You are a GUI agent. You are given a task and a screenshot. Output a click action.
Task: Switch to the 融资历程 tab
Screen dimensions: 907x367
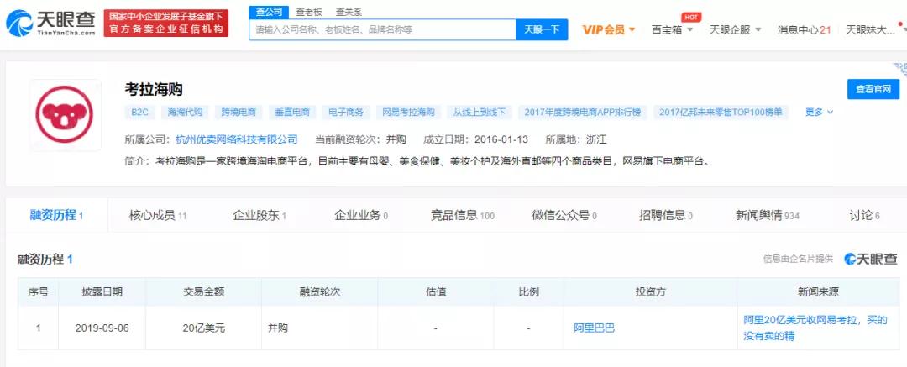[x=57, y=215]
